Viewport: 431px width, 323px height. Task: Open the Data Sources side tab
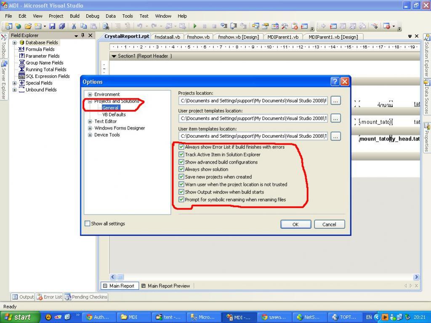coord(427,97)
